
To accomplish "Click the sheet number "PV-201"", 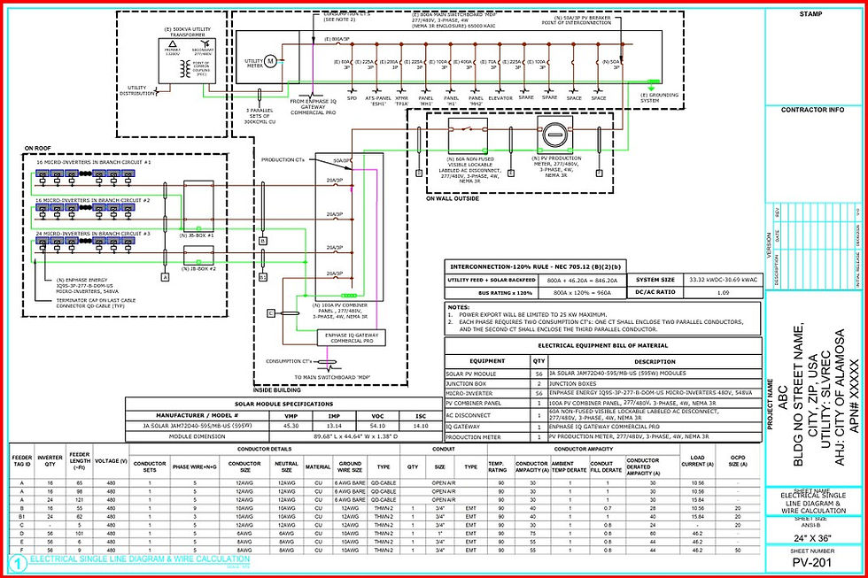I will (812, 563).
